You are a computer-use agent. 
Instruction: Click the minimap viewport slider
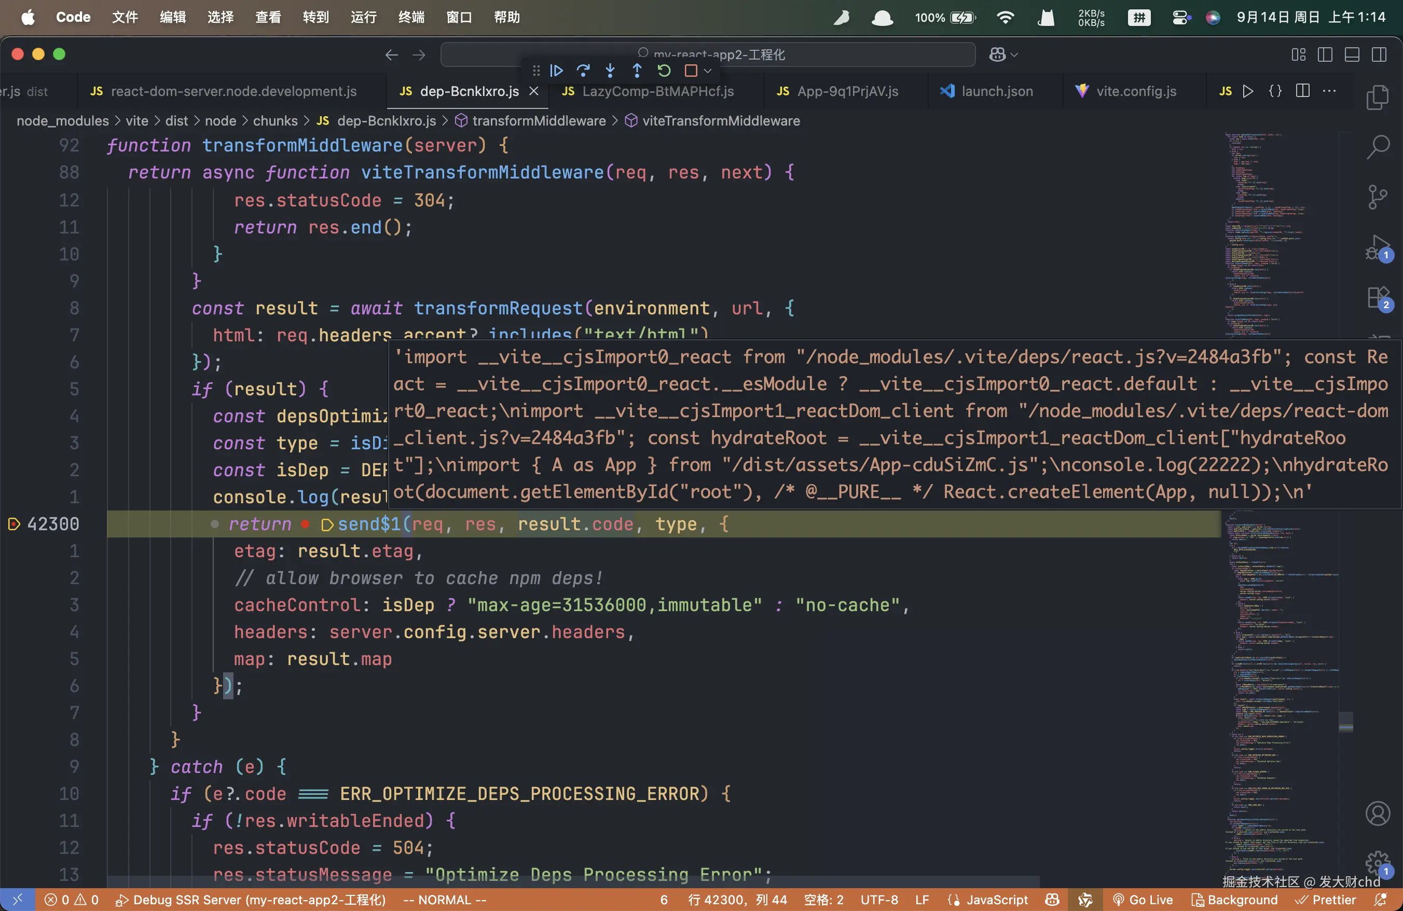[x=1346, y=722]
